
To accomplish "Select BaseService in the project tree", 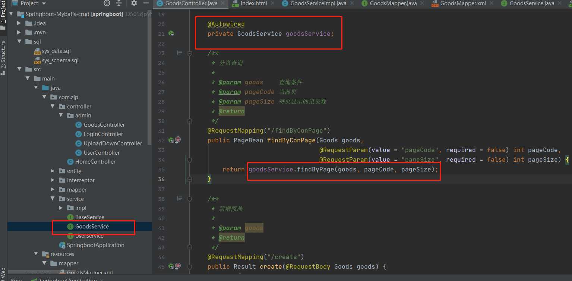I will pyautogui.click(x=90, y=217).
